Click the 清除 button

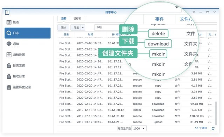(x=63, y=27)
